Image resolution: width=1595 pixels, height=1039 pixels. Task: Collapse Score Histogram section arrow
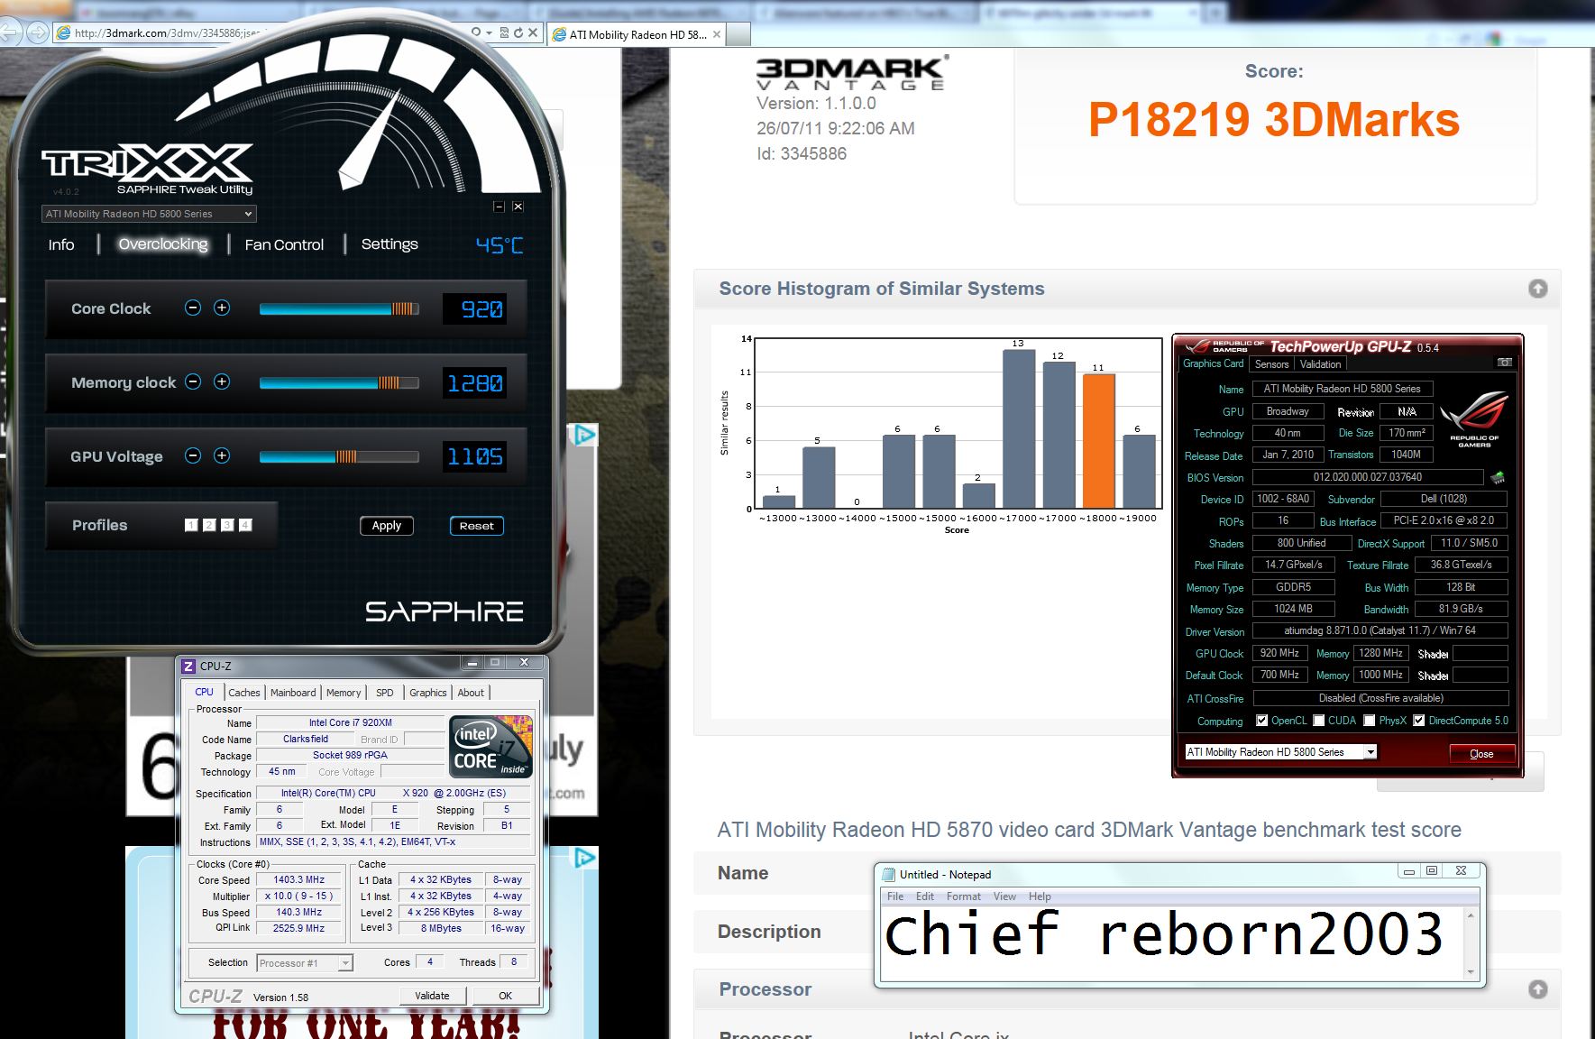coord(1538,289)
